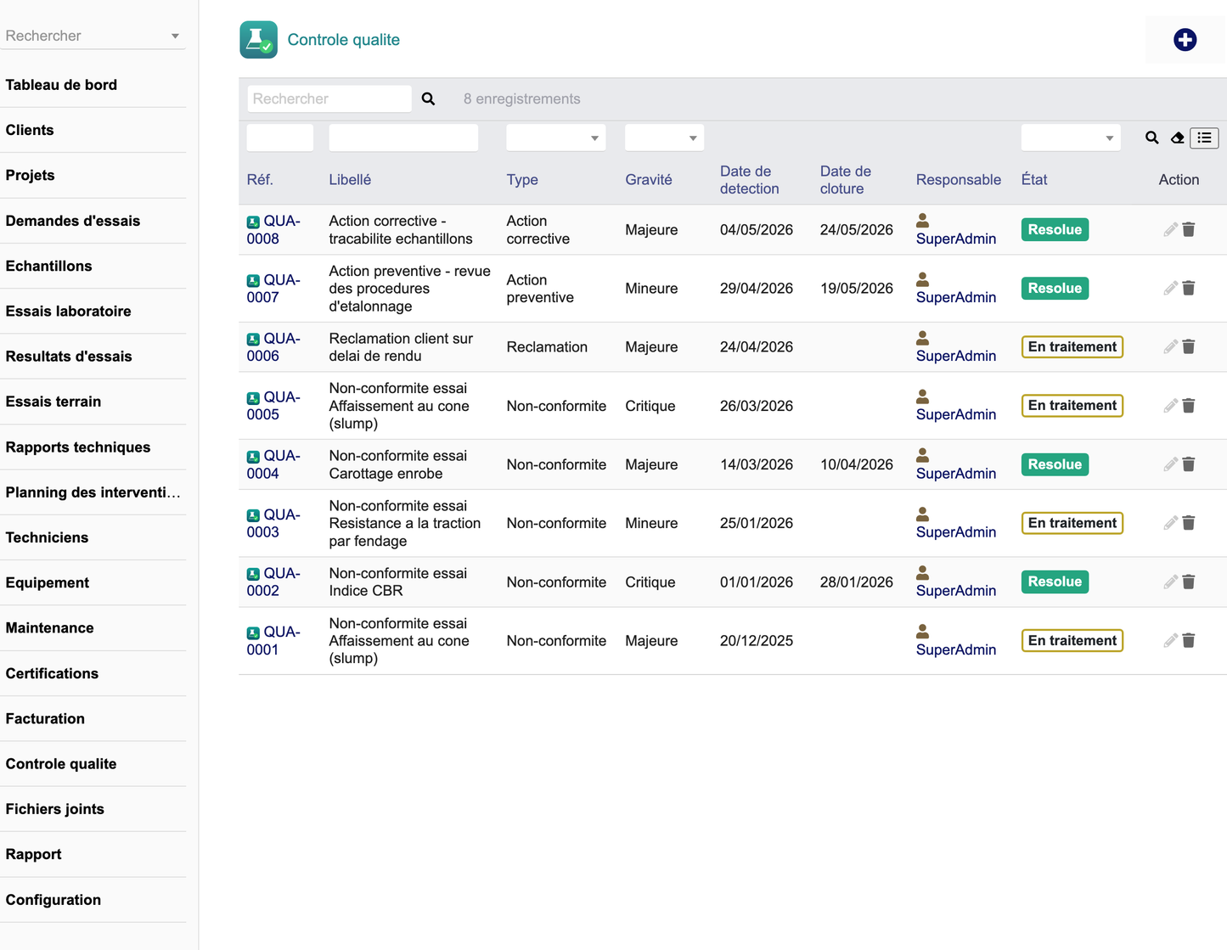1227x950 pixels.
Task: Open Rapports techniques menu item
Action: click(x=78, y=447)
